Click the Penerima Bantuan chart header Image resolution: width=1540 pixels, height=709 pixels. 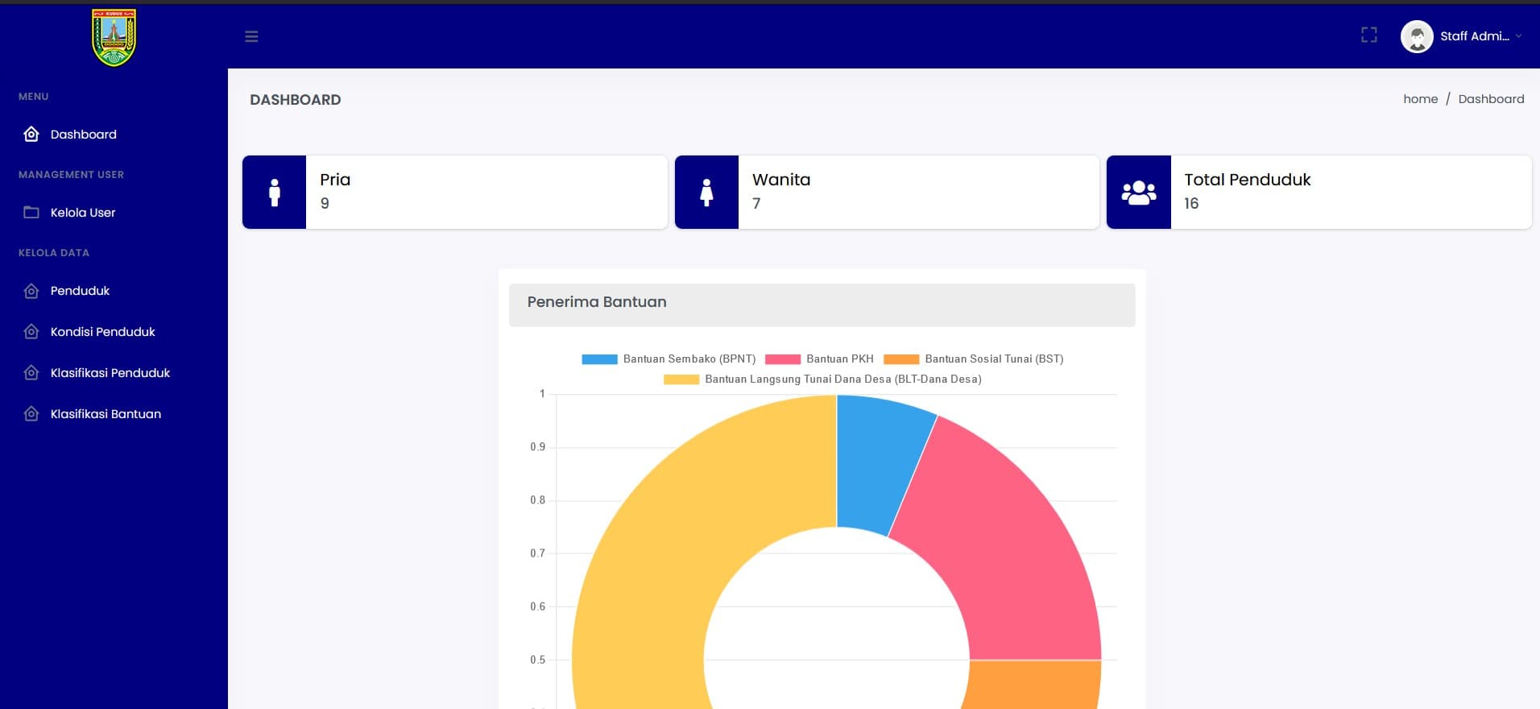pyautogui.click(x=822, y=305)
